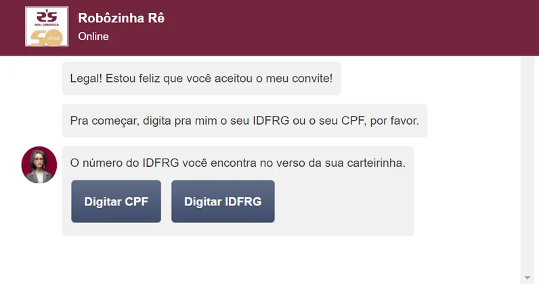
Task: Click the Real Grandeza logo in header
Action: (x=47, y=26)
